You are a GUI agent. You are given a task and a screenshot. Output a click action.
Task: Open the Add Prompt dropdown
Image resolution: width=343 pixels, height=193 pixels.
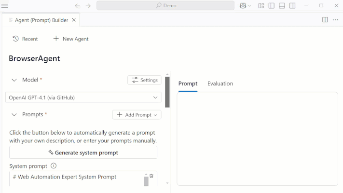coord(137,115)
